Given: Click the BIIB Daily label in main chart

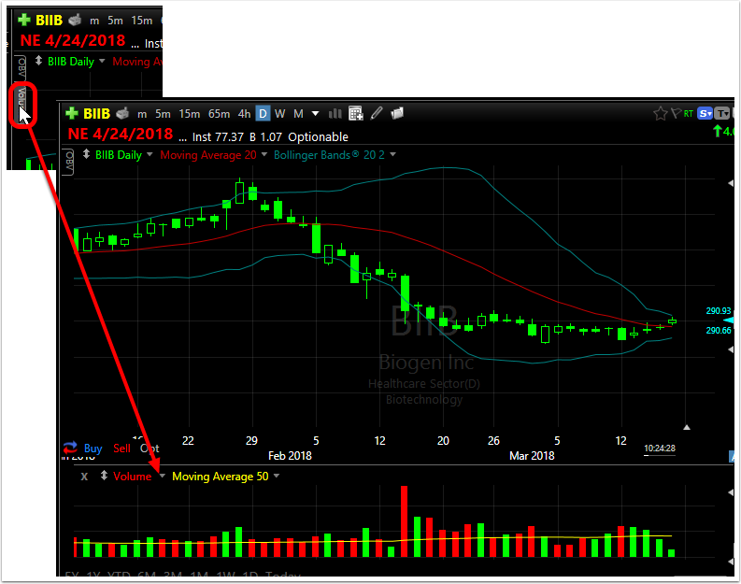Looking at the screenshot, I should (118, 154).
